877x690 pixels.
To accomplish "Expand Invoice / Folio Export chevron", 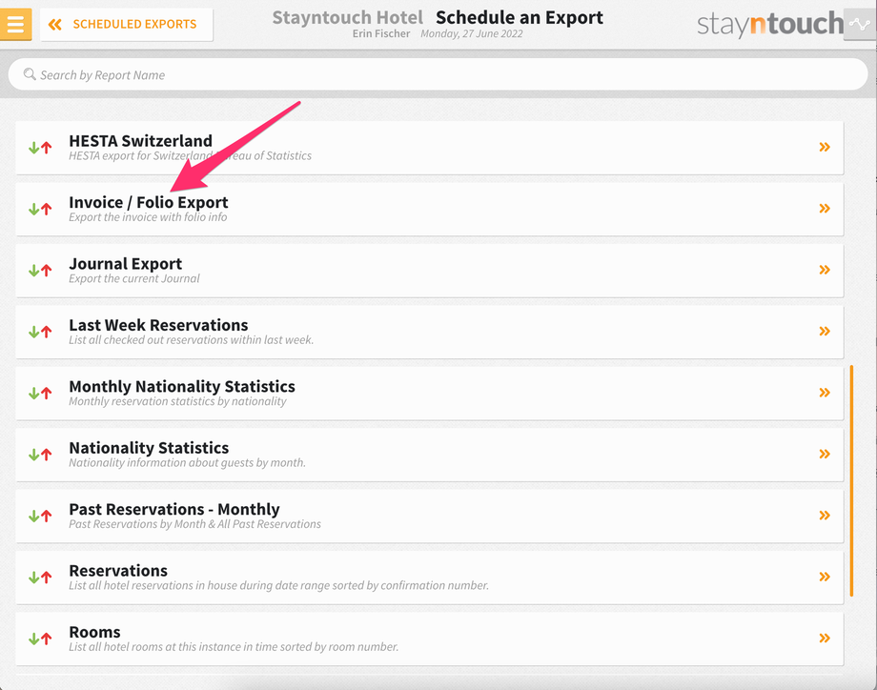I will point(825,209).
